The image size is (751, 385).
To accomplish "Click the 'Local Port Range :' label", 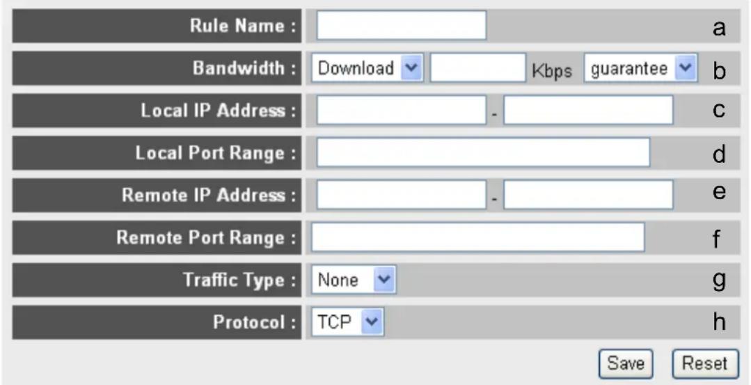I will (x=216, y=153).
